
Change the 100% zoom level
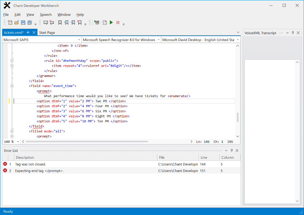coord(11,141)
